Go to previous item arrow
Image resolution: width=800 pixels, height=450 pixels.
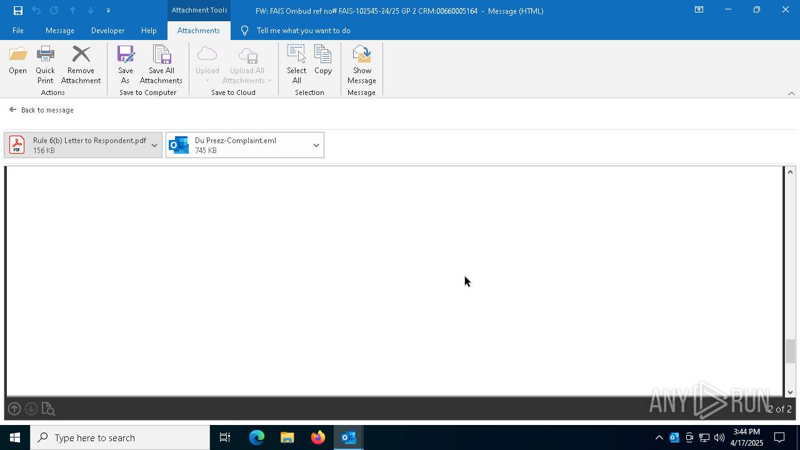[x=72, y=11]
